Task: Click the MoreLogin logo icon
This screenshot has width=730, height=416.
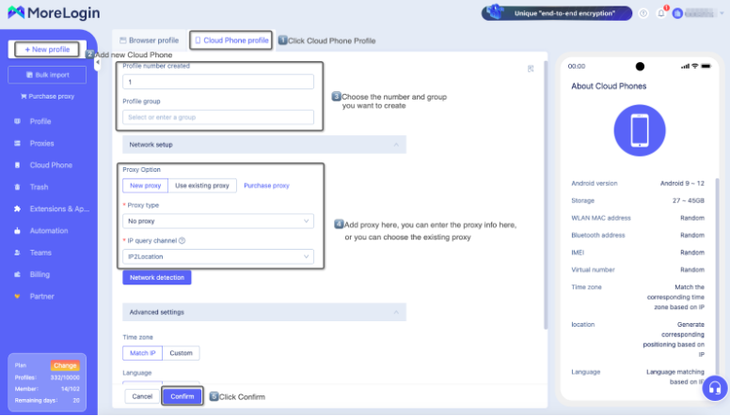Action: [16, 12]
